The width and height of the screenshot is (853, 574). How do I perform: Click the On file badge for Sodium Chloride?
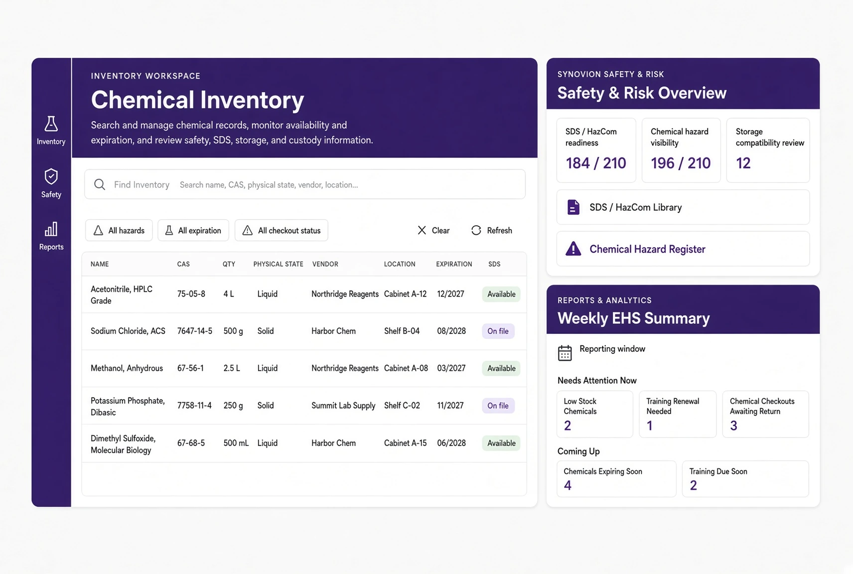(498, 331)
